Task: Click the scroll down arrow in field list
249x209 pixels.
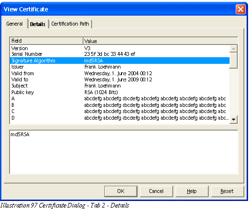Action: coord(233,119)
